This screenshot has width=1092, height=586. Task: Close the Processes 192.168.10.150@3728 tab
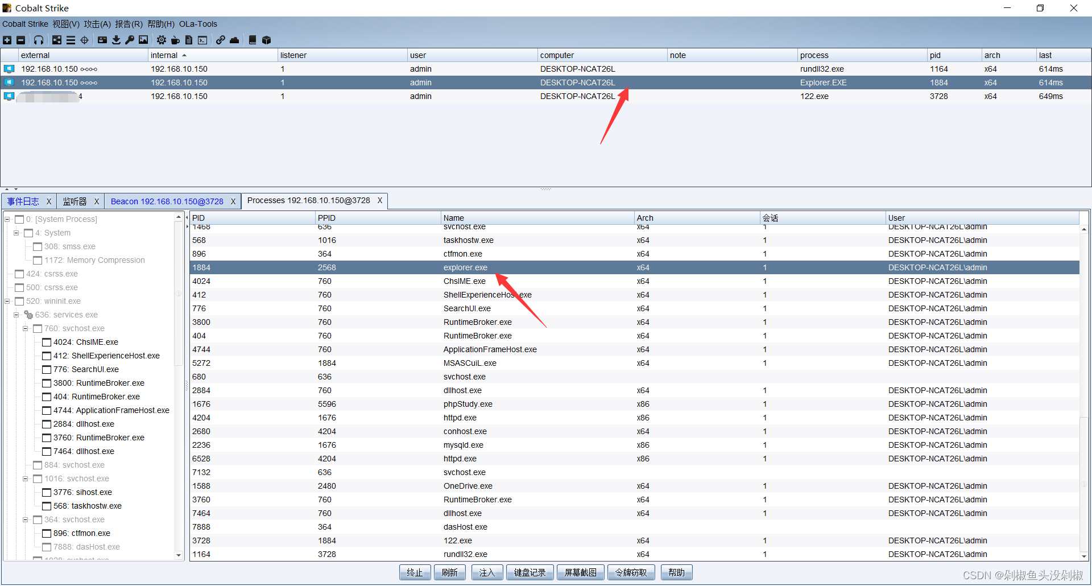click(x=380, y=201)
